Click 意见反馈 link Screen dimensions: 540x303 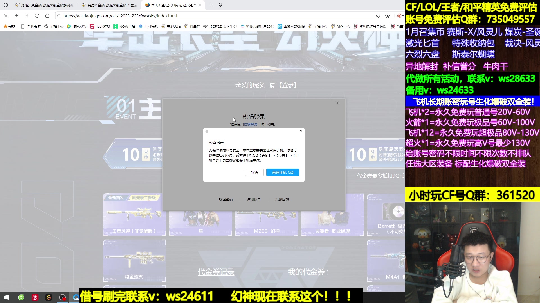(282, 199)
